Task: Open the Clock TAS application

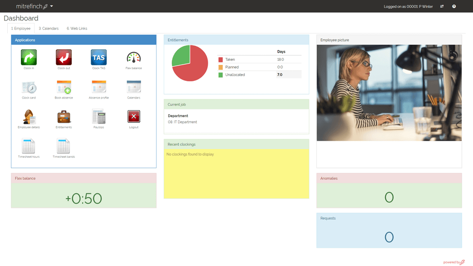Action: coord(99,57)
